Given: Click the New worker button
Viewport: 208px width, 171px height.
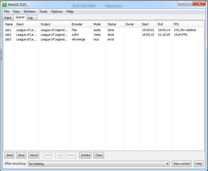Looking at the screenshot, I should pos(182,164).
